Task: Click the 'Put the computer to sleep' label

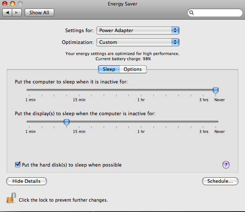Action: coord(71,82)
